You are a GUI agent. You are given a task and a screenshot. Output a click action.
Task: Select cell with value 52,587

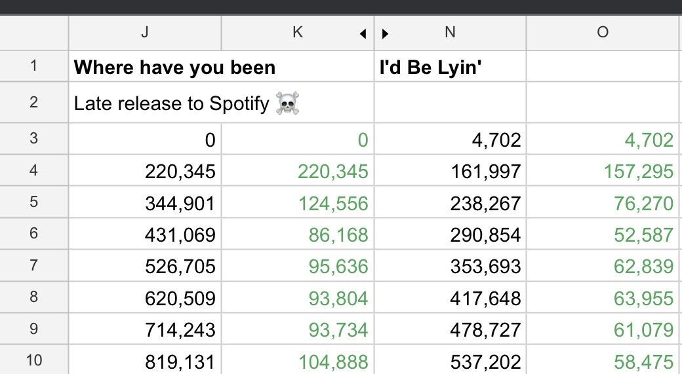click(603, 234)
